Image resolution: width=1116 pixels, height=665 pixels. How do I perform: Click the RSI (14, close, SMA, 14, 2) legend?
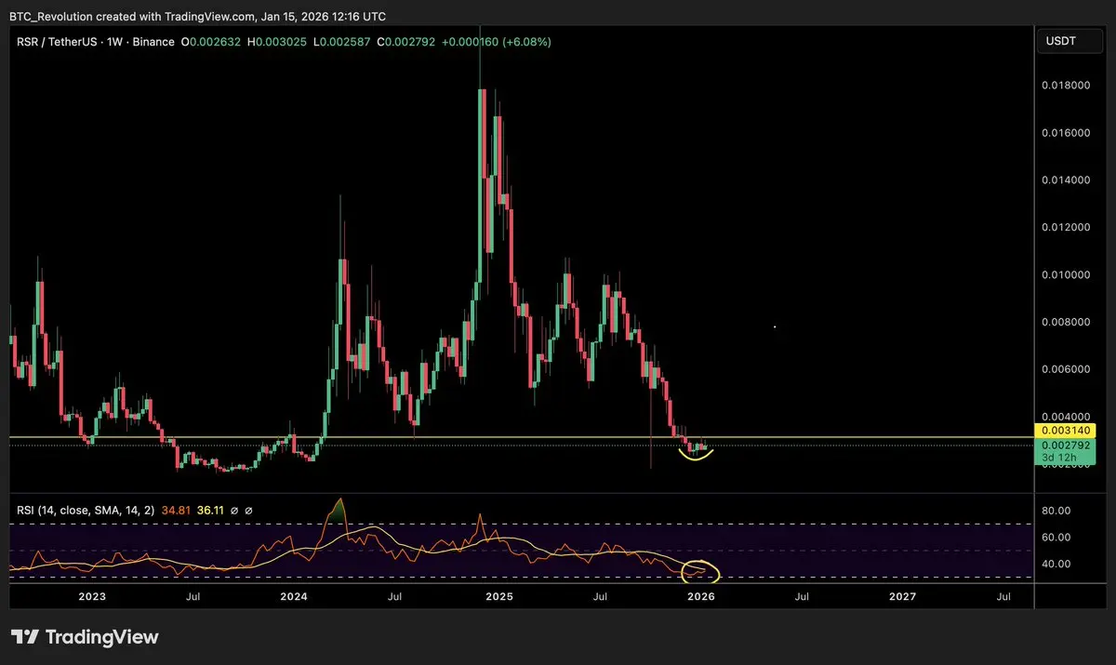86,511
